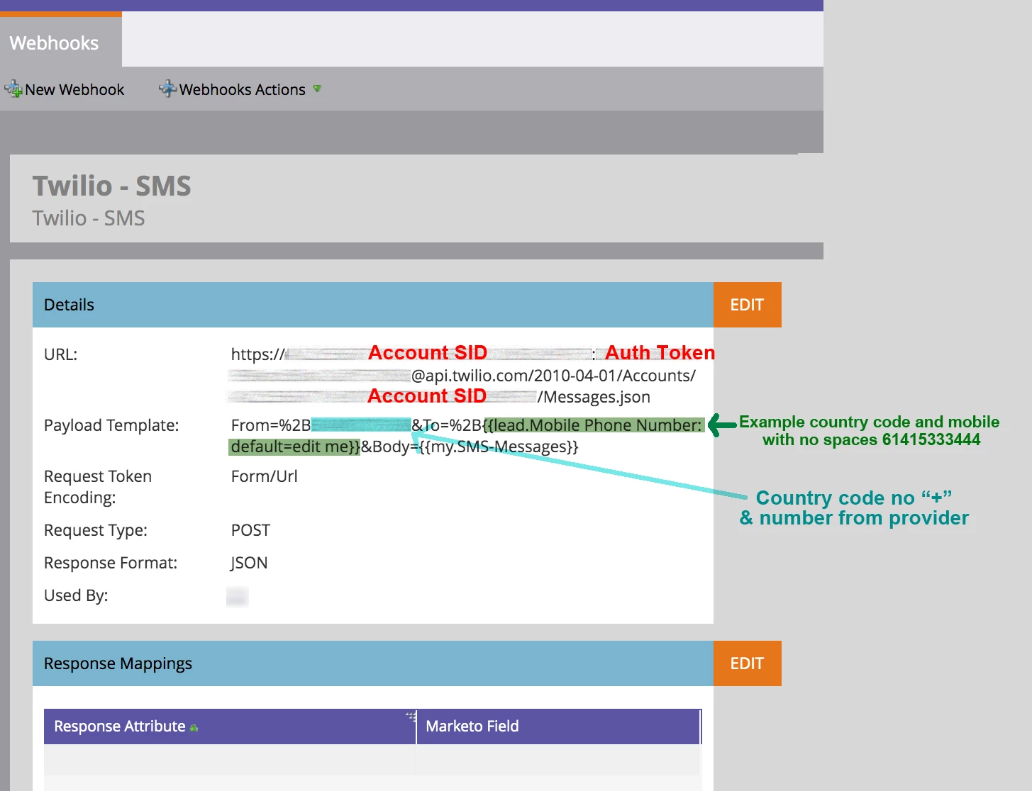This screenshot has width=1032, height=791.
Task: Click the From=%2B payload text
Action: (x=271, y=425)
